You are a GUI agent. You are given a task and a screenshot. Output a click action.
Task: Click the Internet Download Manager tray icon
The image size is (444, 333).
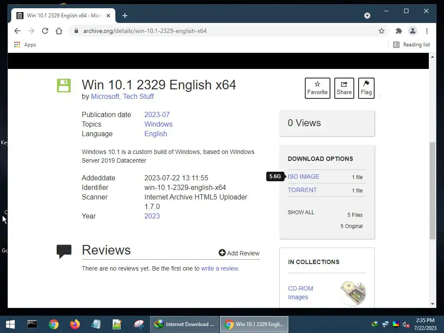tap(375, 324)
